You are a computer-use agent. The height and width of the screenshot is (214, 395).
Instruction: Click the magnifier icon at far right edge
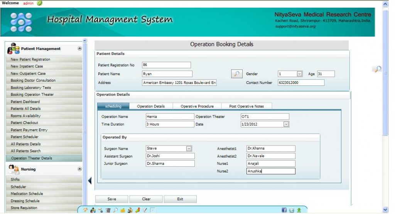tap(378, 69)
